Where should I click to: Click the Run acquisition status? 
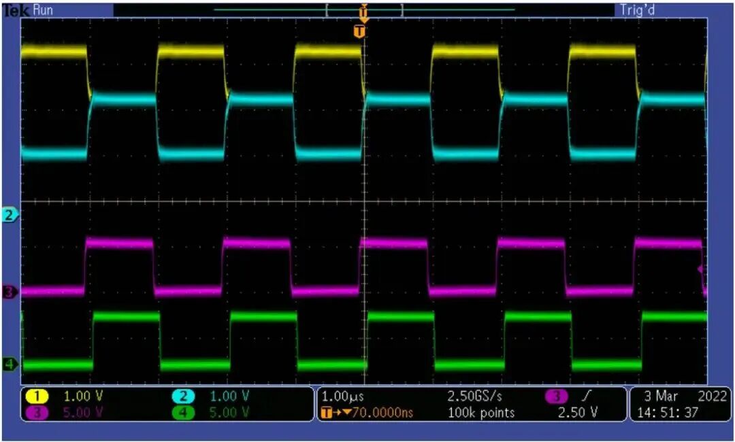pos(43,10)
